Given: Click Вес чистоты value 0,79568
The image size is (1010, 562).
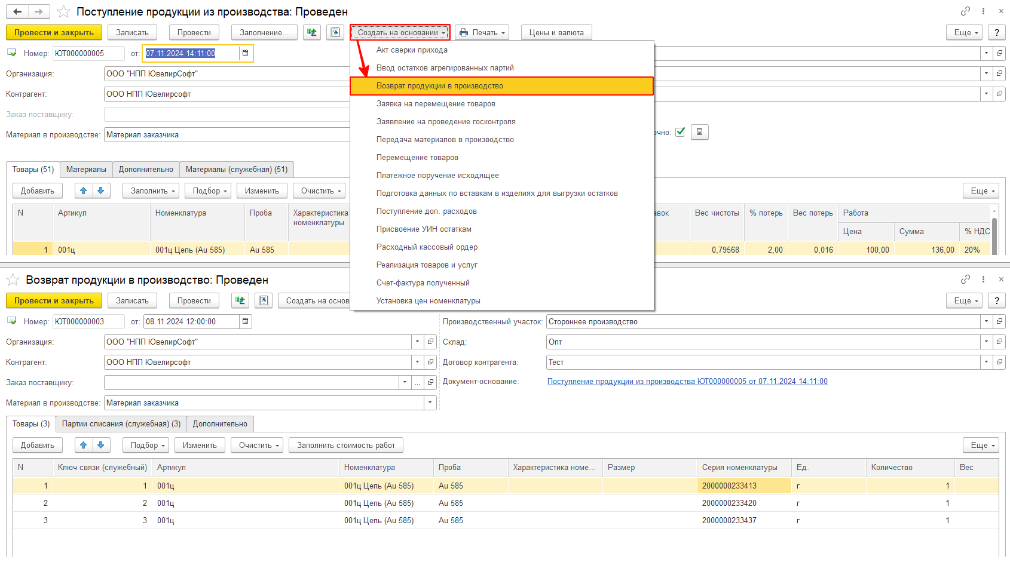Looking at the screenshot, I should pos(717,250).
